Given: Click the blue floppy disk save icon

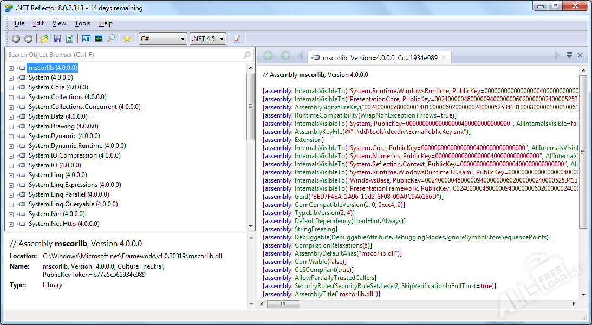Looking at the screenshot, I should pos(57,38).
